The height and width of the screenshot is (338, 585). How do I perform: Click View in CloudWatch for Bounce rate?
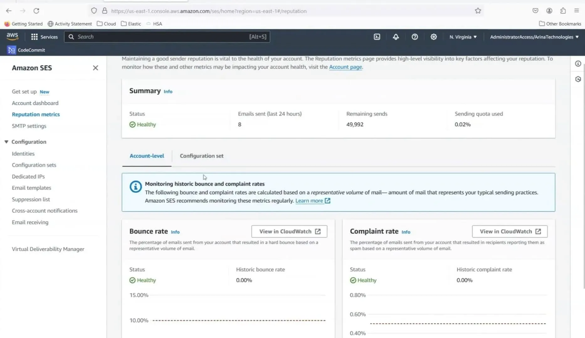point(289,231)
